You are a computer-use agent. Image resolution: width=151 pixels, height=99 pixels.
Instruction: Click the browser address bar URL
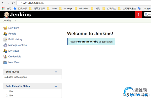pos(33,3)
